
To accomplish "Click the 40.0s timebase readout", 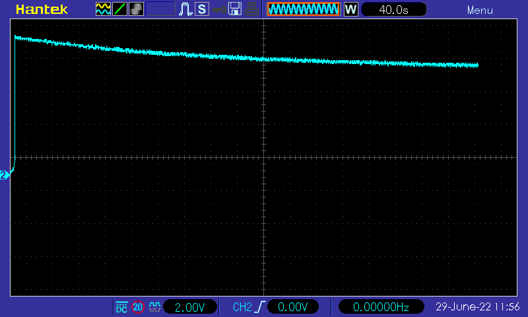I will click(x=393, y=9).
